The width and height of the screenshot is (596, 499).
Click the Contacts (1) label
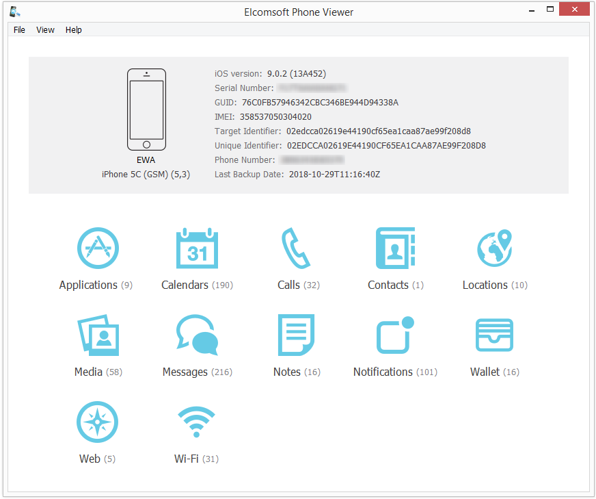pyautogui.click(x=395, y=285)
